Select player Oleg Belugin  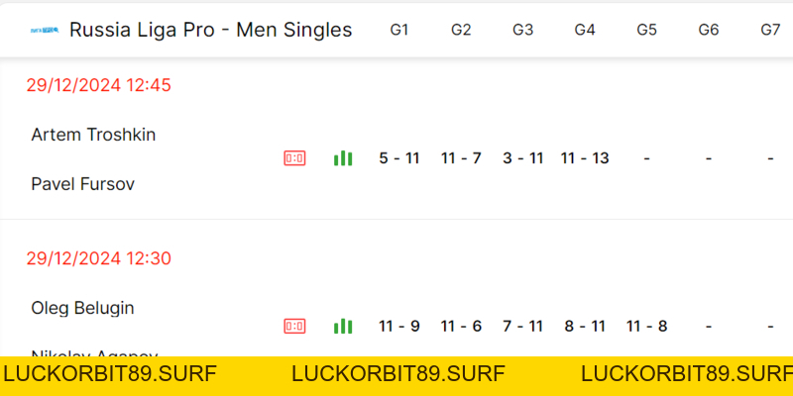point(83,308)
